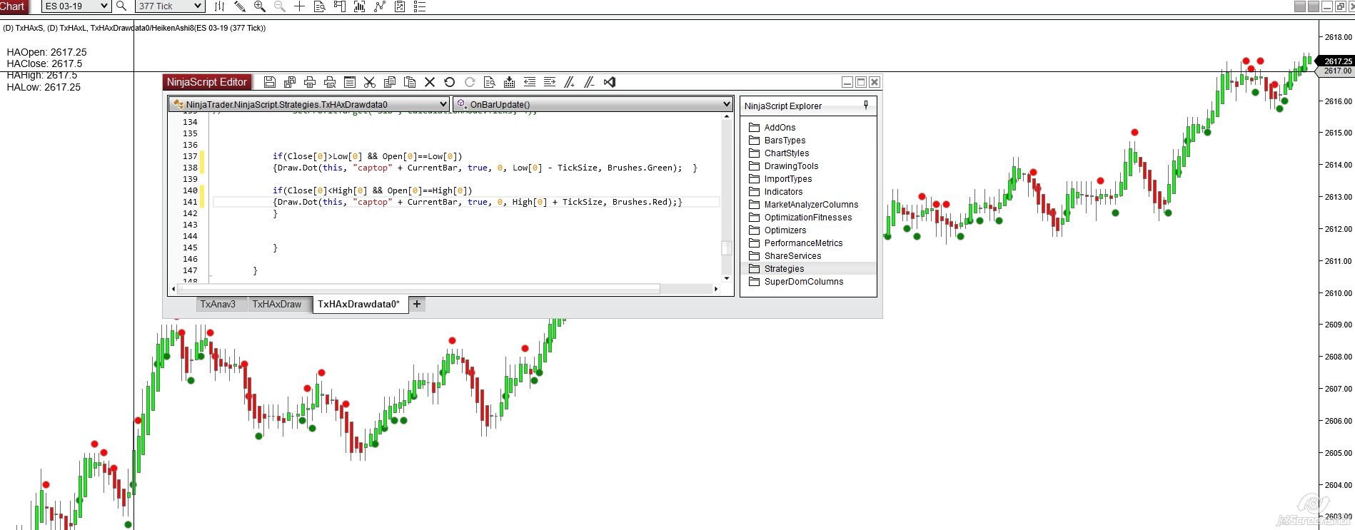Viewport: 1355px width, 530px height.
Task: Open the AddOns folder
Action: (x=772, y=128)
